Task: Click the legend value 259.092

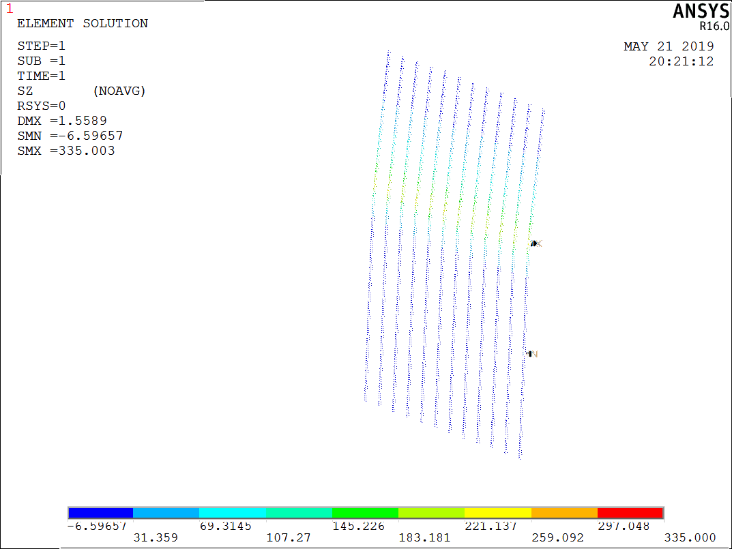Action: (x=557, y=538)
